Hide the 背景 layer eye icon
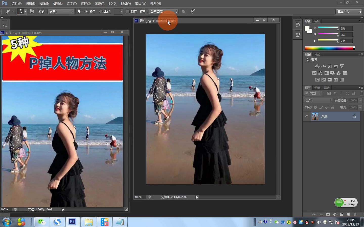 pos(307,117)
